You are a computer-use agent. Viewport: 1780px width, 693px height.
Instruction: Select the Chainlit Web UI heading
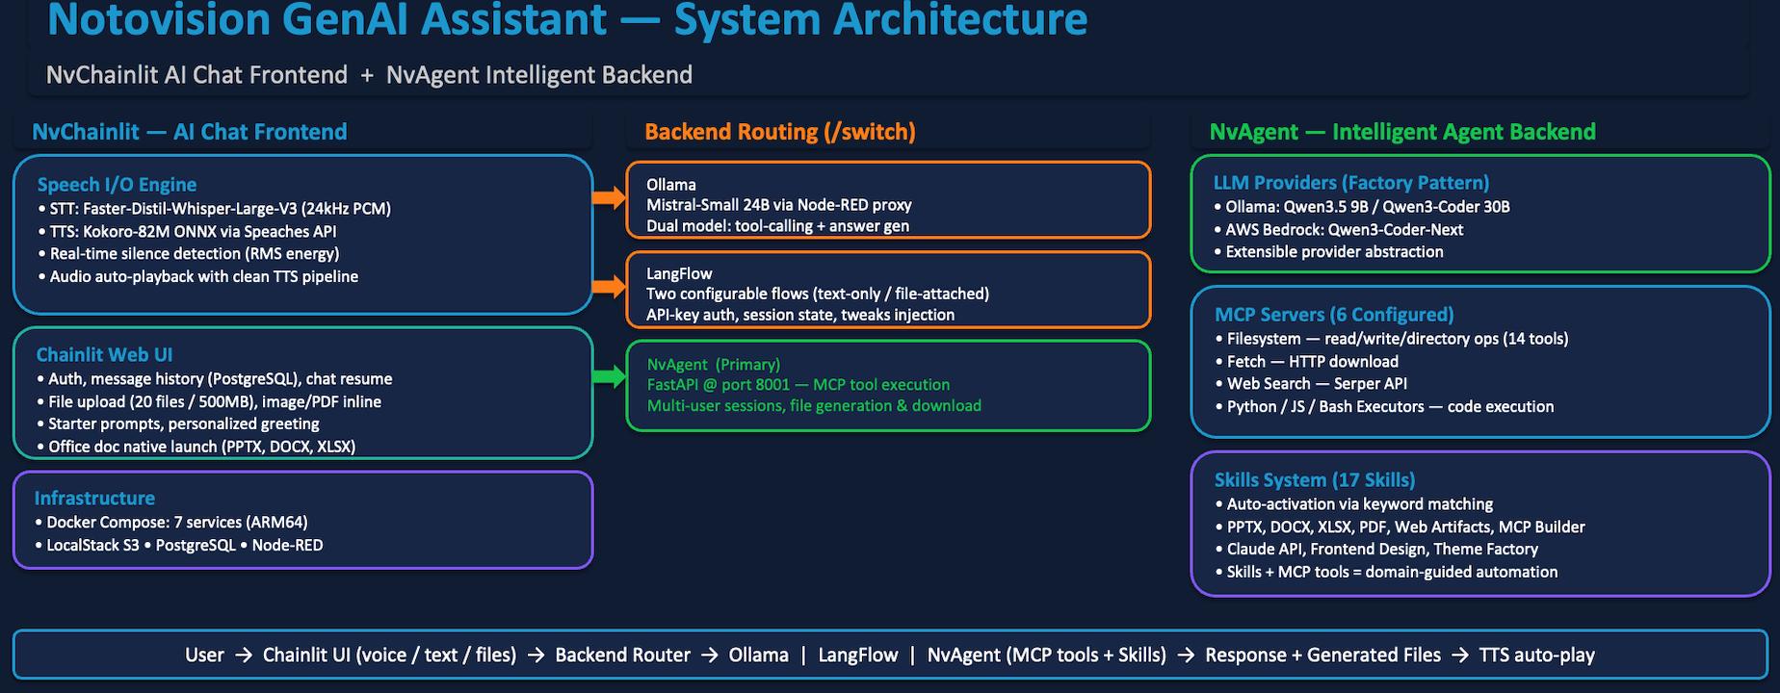point(104,355)
